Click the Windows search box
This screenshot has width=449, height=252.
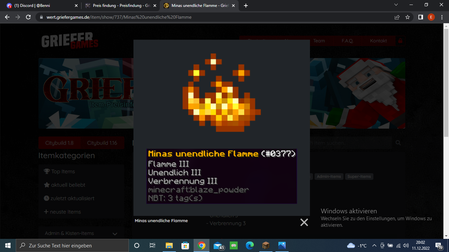(72, 245)
